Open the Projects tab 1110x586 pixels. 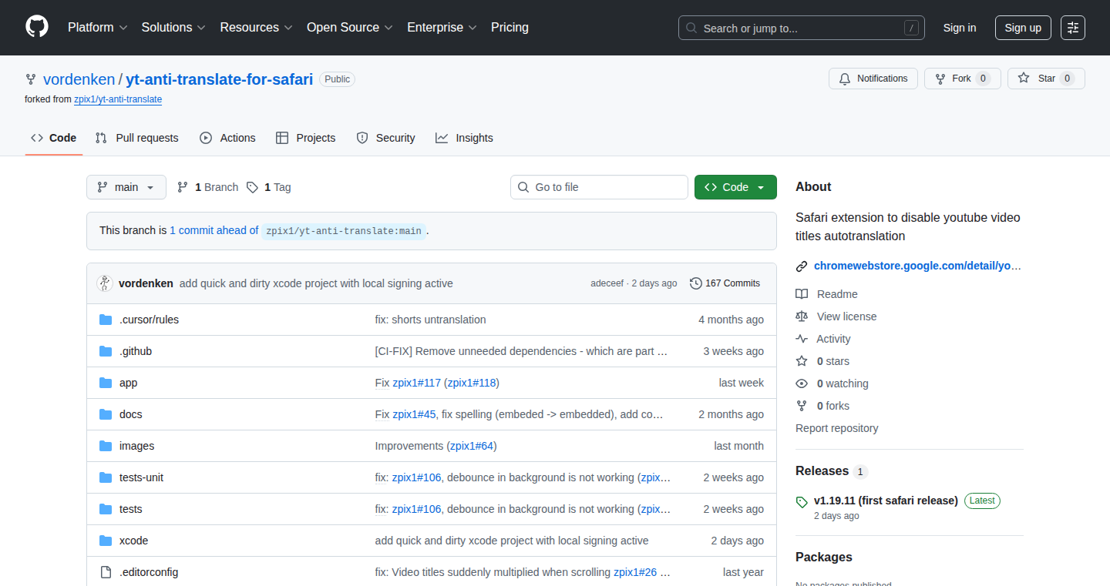click(x=306, y=138)
